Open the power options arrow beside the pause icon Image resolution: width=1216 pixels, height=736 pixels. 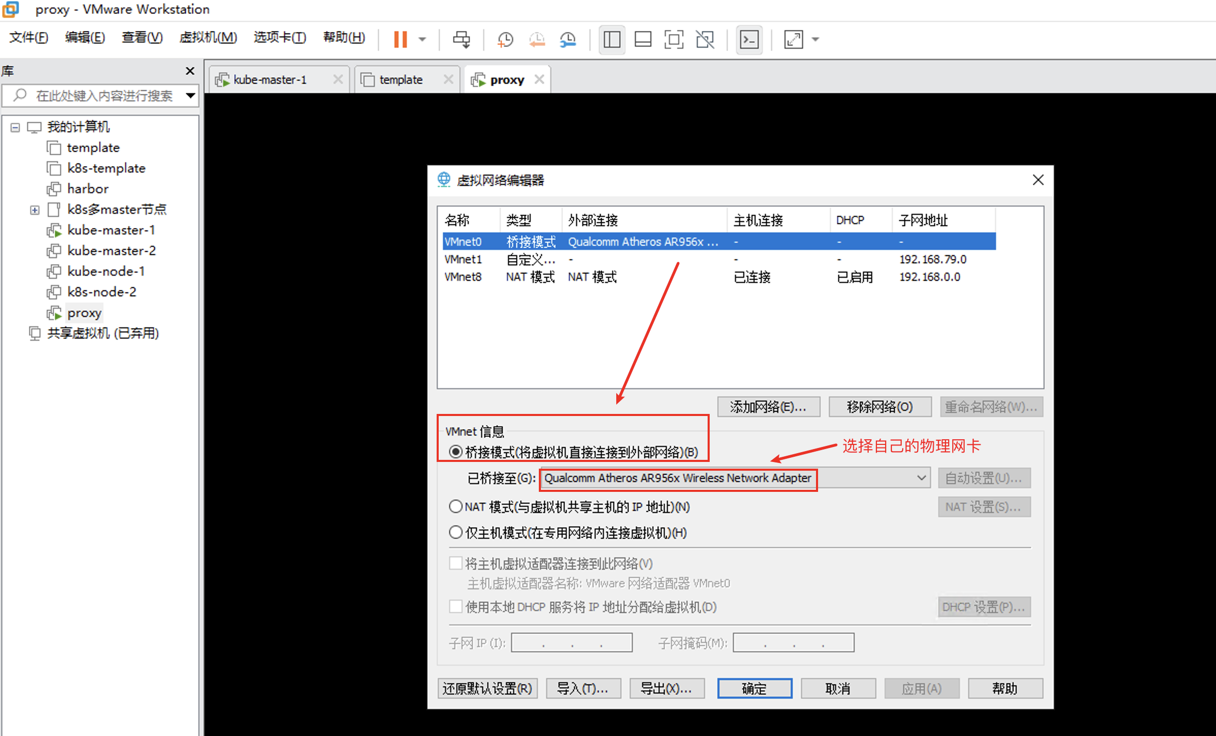422,39
